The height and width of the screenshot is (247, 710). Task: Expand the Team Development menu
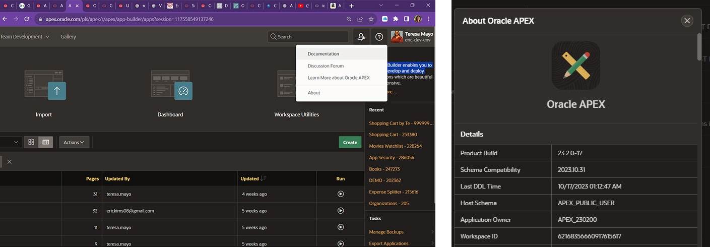click(25, 37)
